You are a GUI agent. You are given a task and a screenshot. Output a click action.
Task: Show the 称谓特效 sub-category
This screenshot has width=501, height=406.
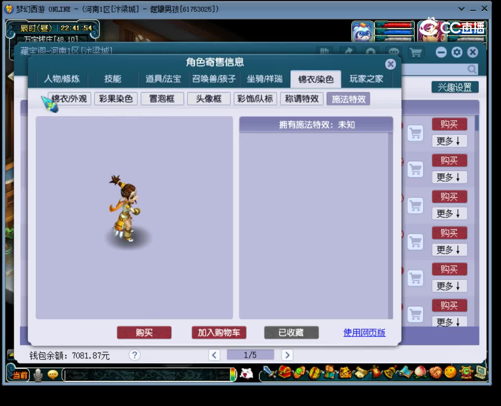302,99
